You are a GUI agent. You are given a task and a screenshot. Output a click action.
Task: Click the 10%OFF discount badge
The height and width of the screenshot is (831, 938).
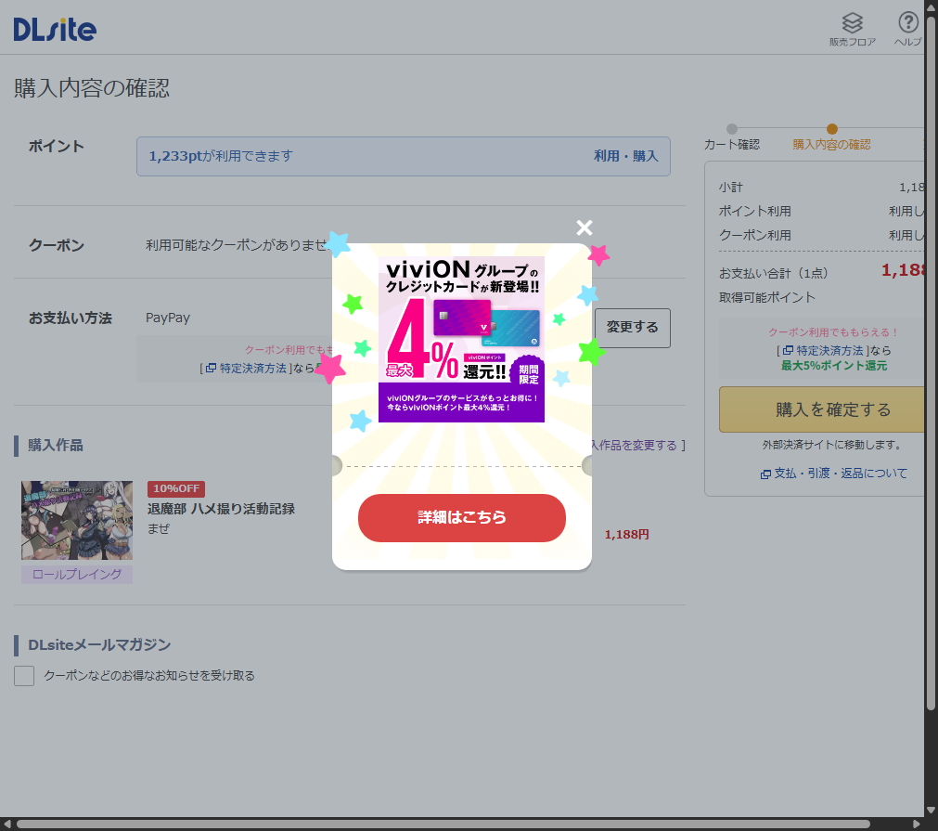[176, 489]
